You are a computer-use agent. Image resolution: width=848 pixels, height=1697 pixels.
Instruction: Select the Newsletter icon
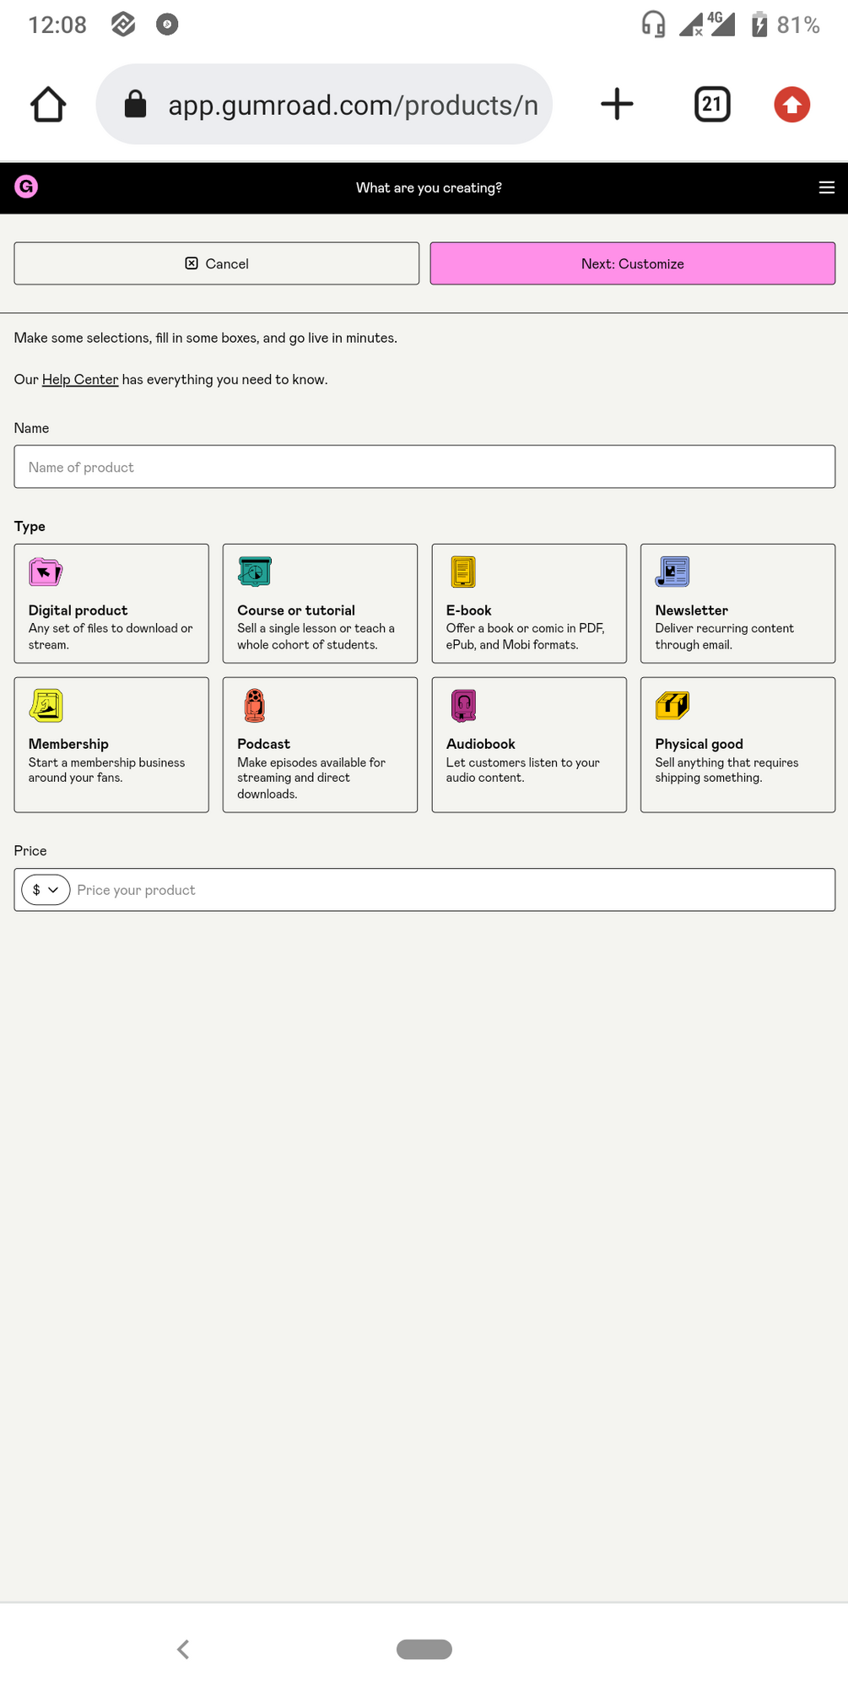672,572
